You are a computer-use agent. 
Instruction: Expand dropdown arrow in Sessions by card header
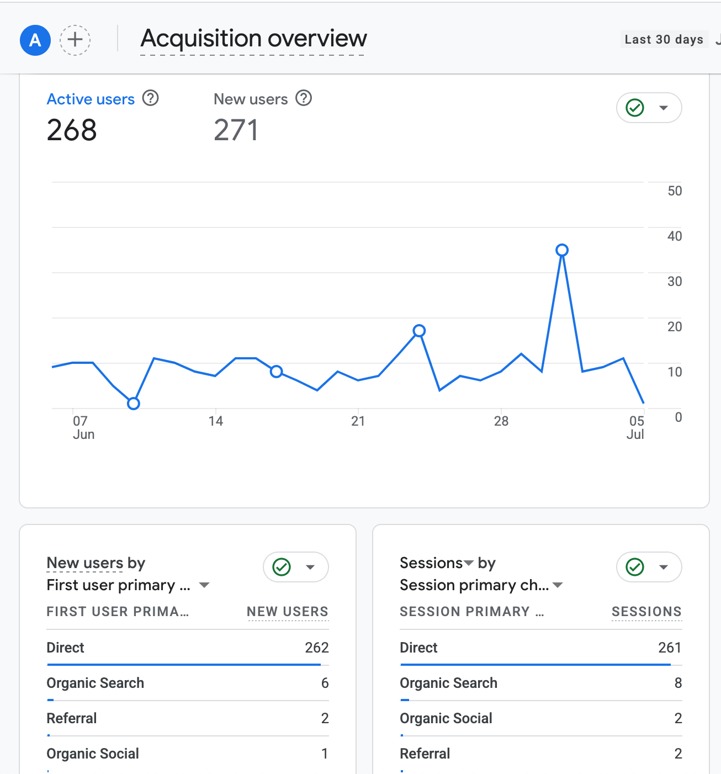click(x=664, y=567)
